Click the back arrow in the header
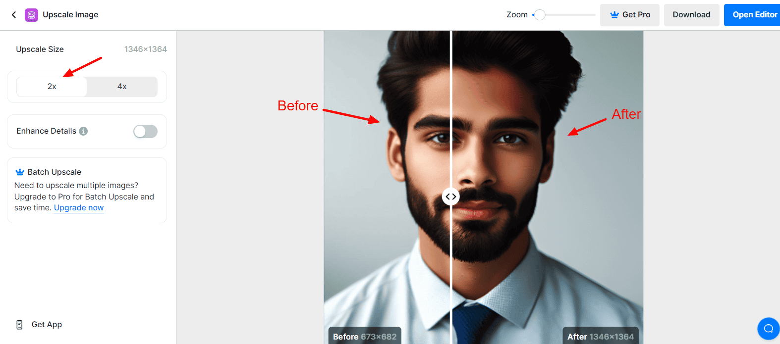The image size is (780, 344). [14, 15]
